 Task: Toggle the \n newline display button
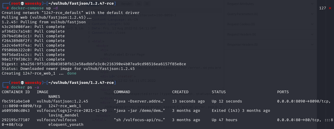[138, 3]
